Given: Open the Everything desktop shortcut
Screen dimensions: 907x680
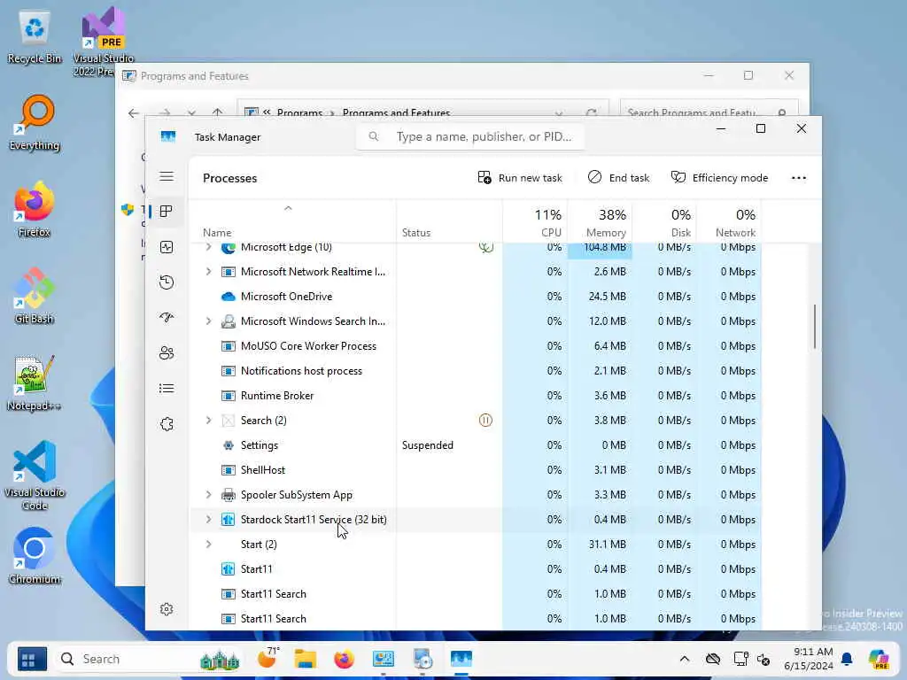Looking at the screenshot, I should [35, 123].
